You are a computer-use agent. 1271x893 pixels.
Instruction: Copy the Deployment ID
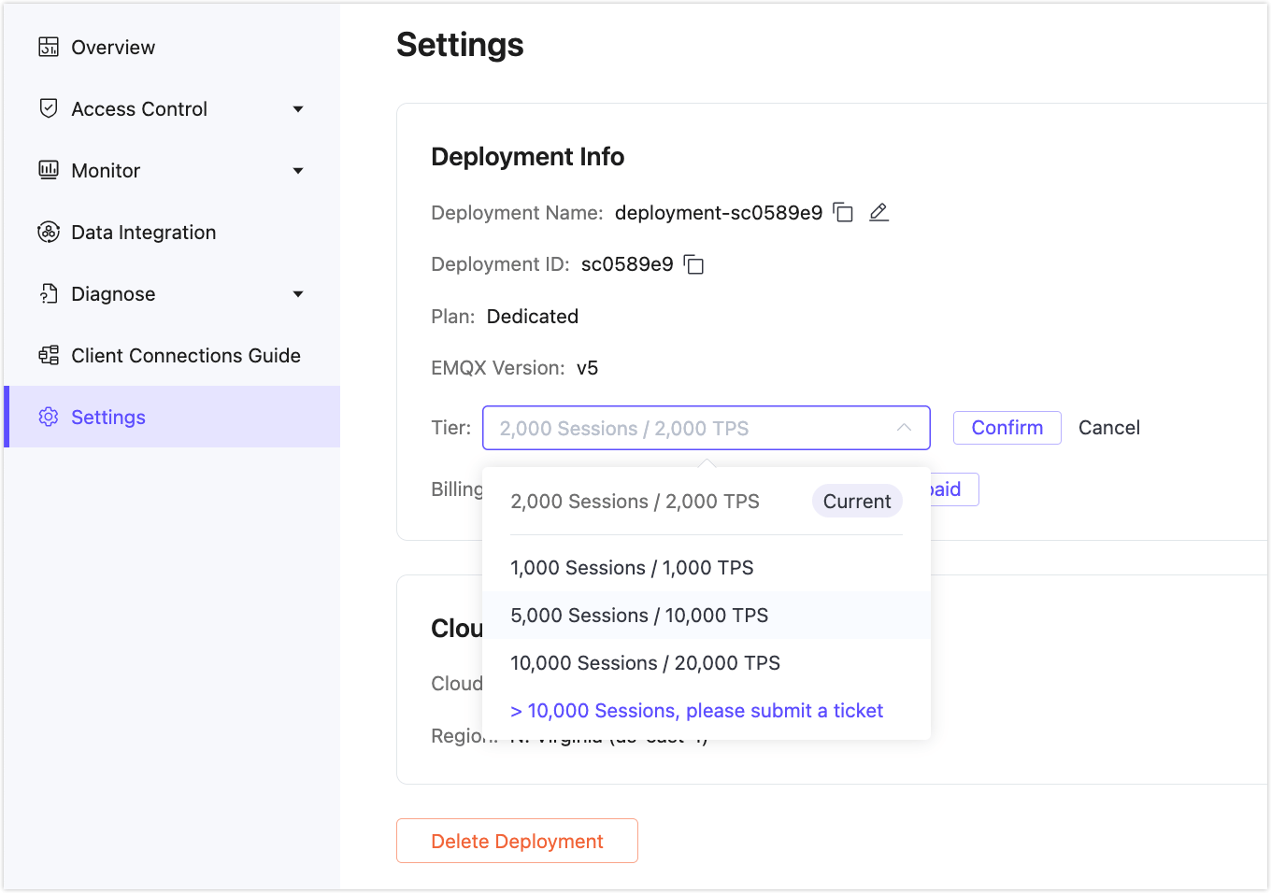click(x=693, y=265)
